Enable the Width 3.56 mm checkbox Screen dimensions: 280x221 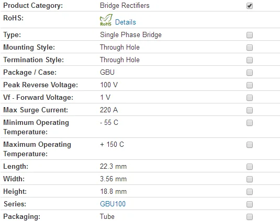pyautogui.click(x=250, y=179)
